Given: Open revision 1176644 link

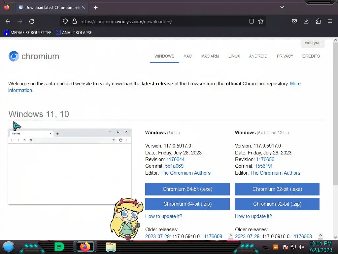Looking at the screenshot, I should pyautogui.click(x=176, y=159).
